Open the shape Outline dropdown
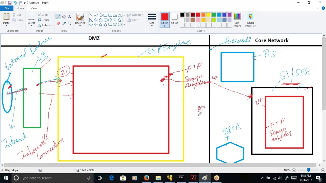 (x=135, y=15)
